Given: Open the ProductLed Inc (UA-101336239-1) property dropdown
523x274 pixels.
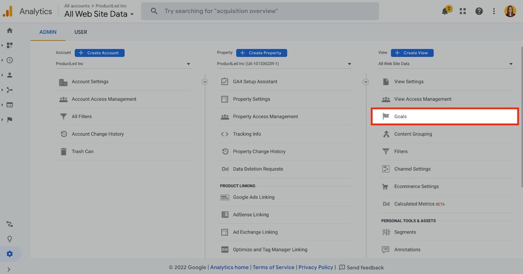Looking at the screenshot, I should tap(284, 64).
